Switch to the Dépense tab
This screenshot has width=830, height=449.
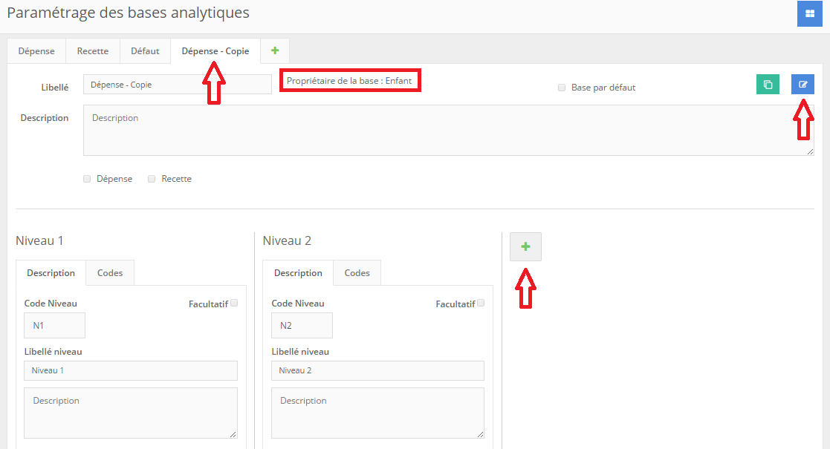[36, 51]
